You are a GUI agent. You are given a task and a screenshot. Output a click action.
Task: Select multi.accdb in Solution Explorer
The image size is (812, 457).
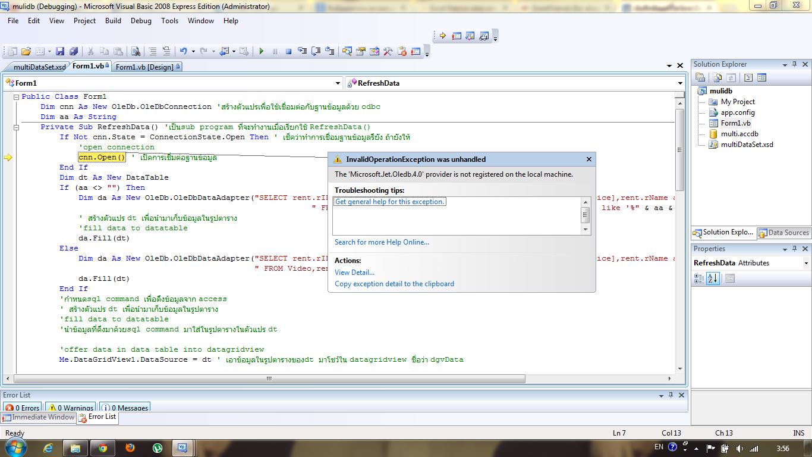(x=739, y=134)
